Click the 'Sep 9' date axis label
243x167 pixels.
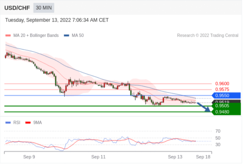point(29,157)
